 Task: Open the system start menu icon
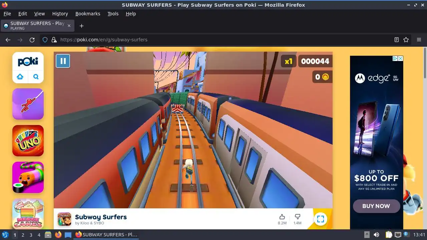click(x=5, y=235)
